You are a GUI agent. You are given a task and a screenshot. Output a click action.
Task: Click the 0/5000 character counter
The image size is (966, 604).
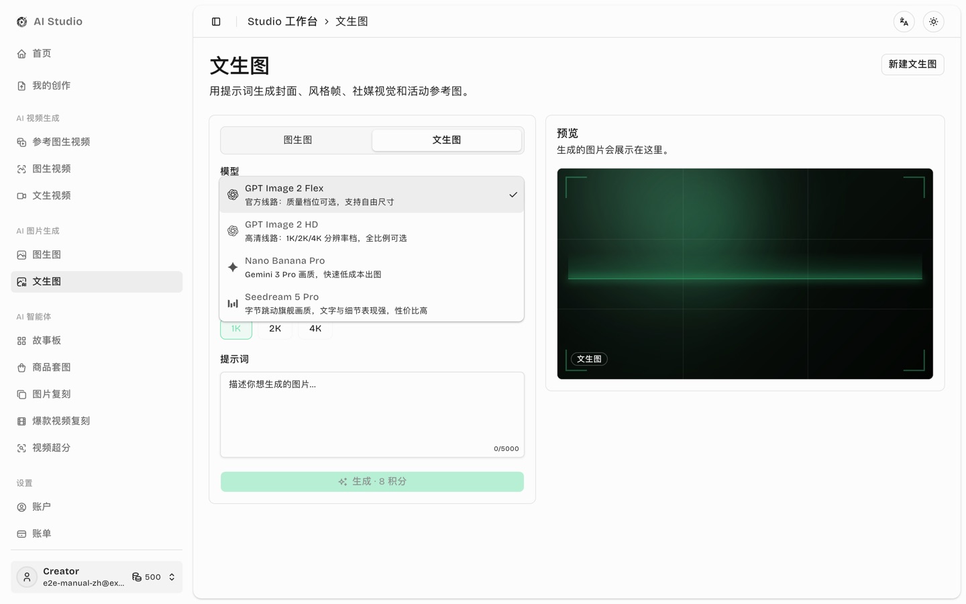click(506, 449)
